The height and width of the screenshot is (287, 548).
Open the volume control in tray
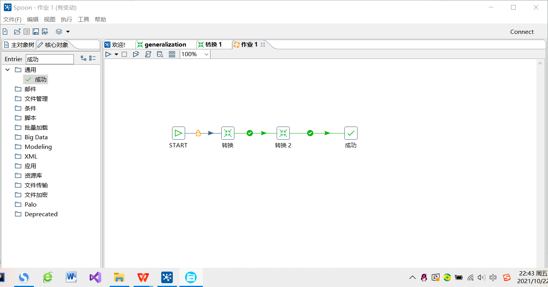click(x=481, y=277)
